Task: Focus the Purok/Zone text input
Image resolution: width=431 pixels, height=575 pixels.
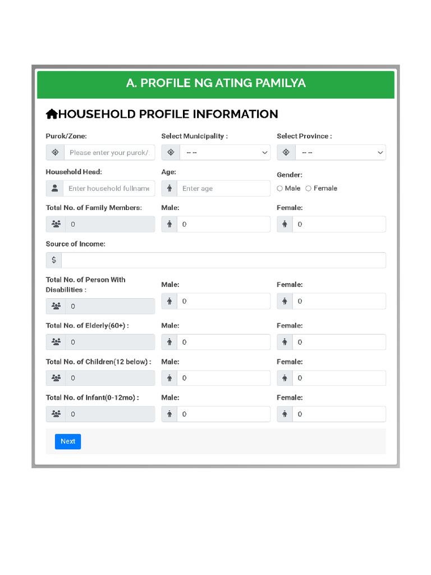Action: (109, 152)
